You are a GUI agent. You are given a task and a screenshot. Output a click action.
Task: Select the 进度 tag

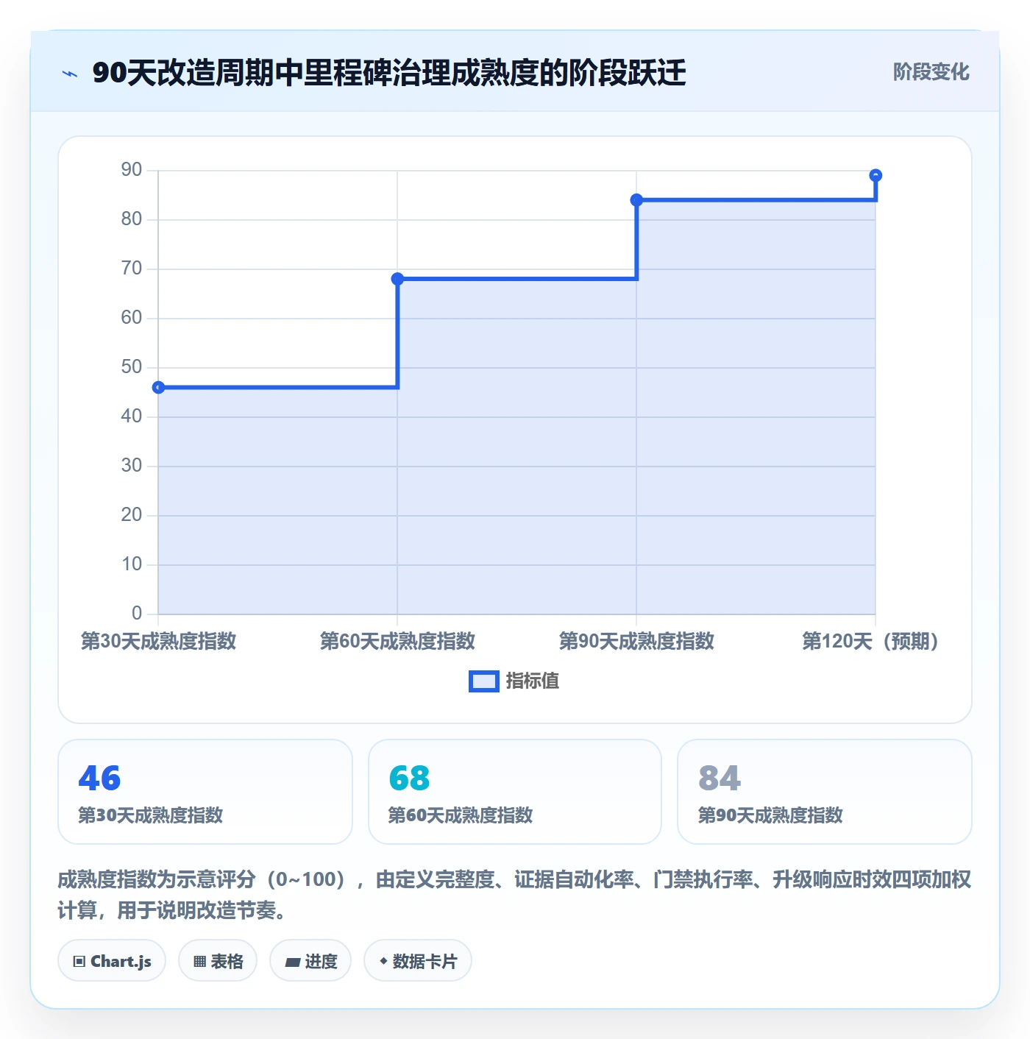[x=310, y=961]
